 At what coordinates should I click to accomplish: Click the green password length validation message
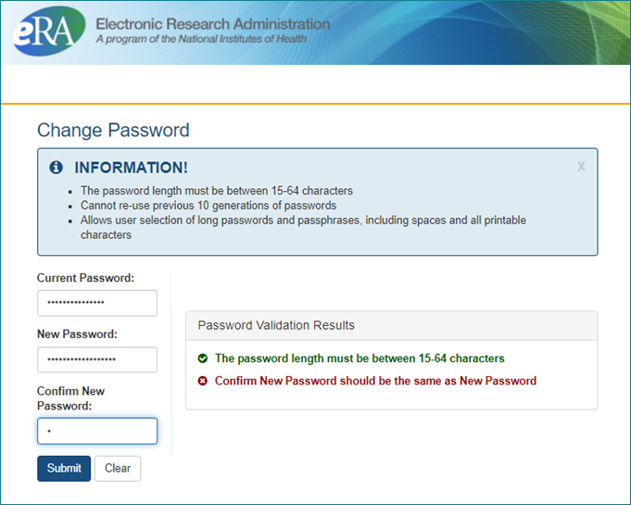(360, 359)
